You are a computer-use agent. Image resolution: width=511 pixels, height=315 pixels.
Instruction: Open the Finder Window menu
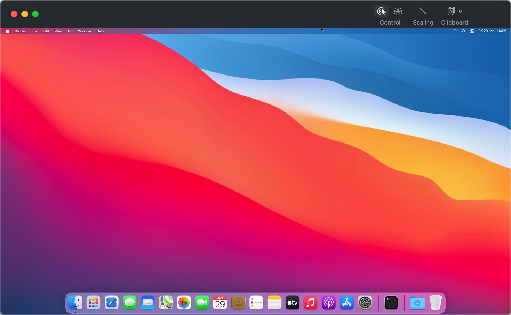pos(84,31)
